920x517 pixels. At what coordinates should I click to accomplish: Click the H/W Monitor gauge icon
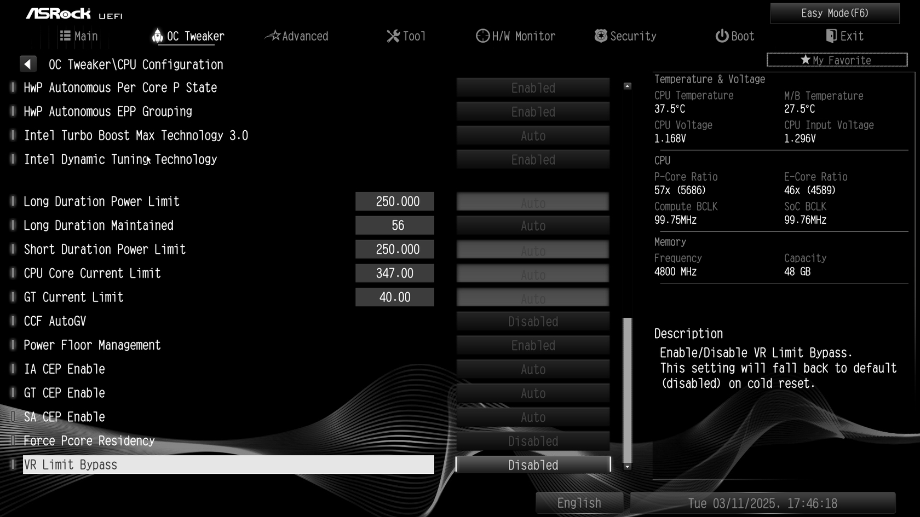click(482, 36)
